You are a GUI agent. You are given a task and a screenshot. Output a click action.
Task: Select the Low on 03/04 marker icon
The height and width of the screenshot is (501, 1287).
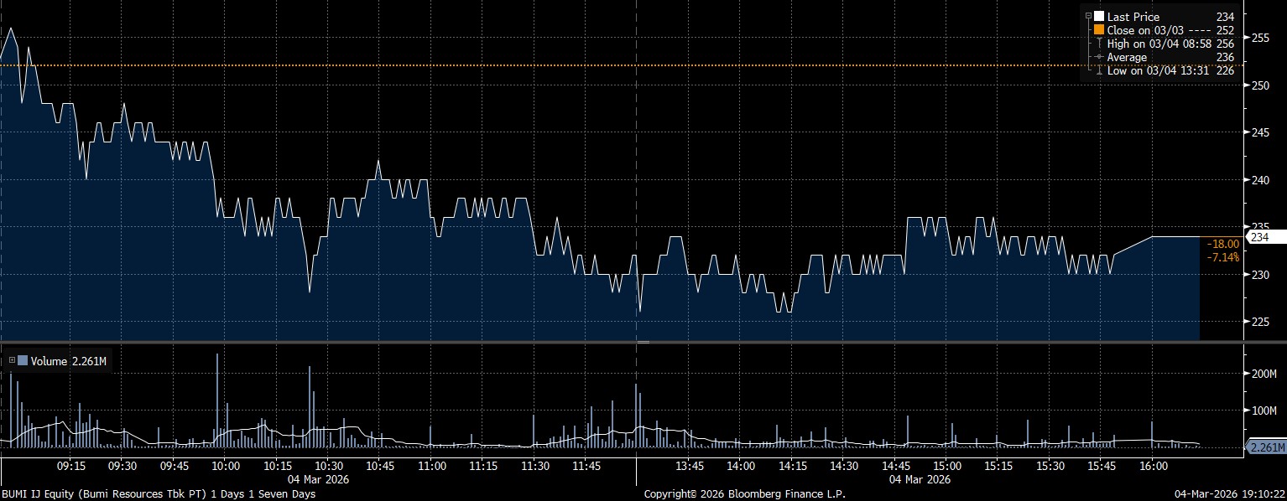(1099, 70)
